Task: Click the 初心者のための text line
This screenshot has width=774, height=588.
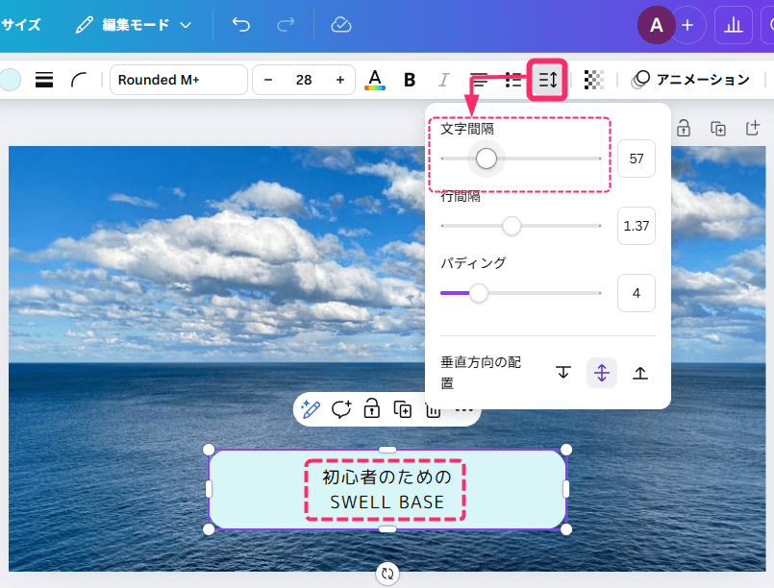Action: [x=387, y=477]
